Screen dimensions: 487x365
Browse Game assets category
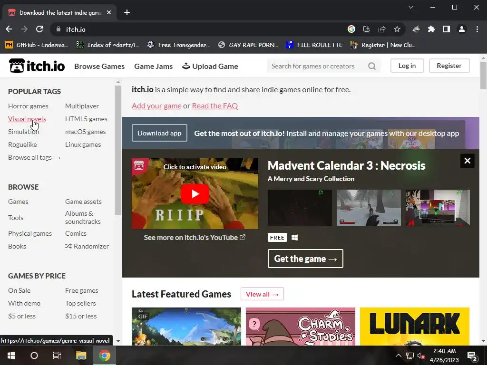83,202
